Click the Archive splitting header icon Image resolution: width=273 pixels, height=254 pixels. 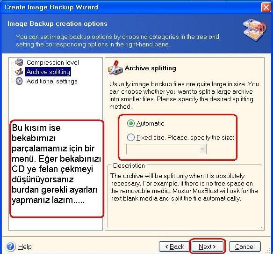[x=115, y=68]
